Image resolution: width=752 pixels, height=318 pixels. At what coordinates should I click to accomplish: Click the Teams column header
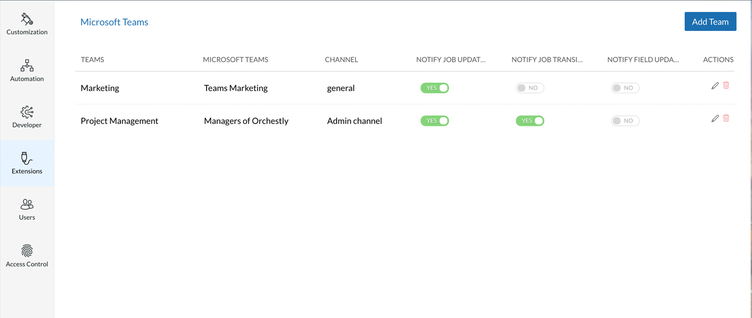click(x=92, y=60)
